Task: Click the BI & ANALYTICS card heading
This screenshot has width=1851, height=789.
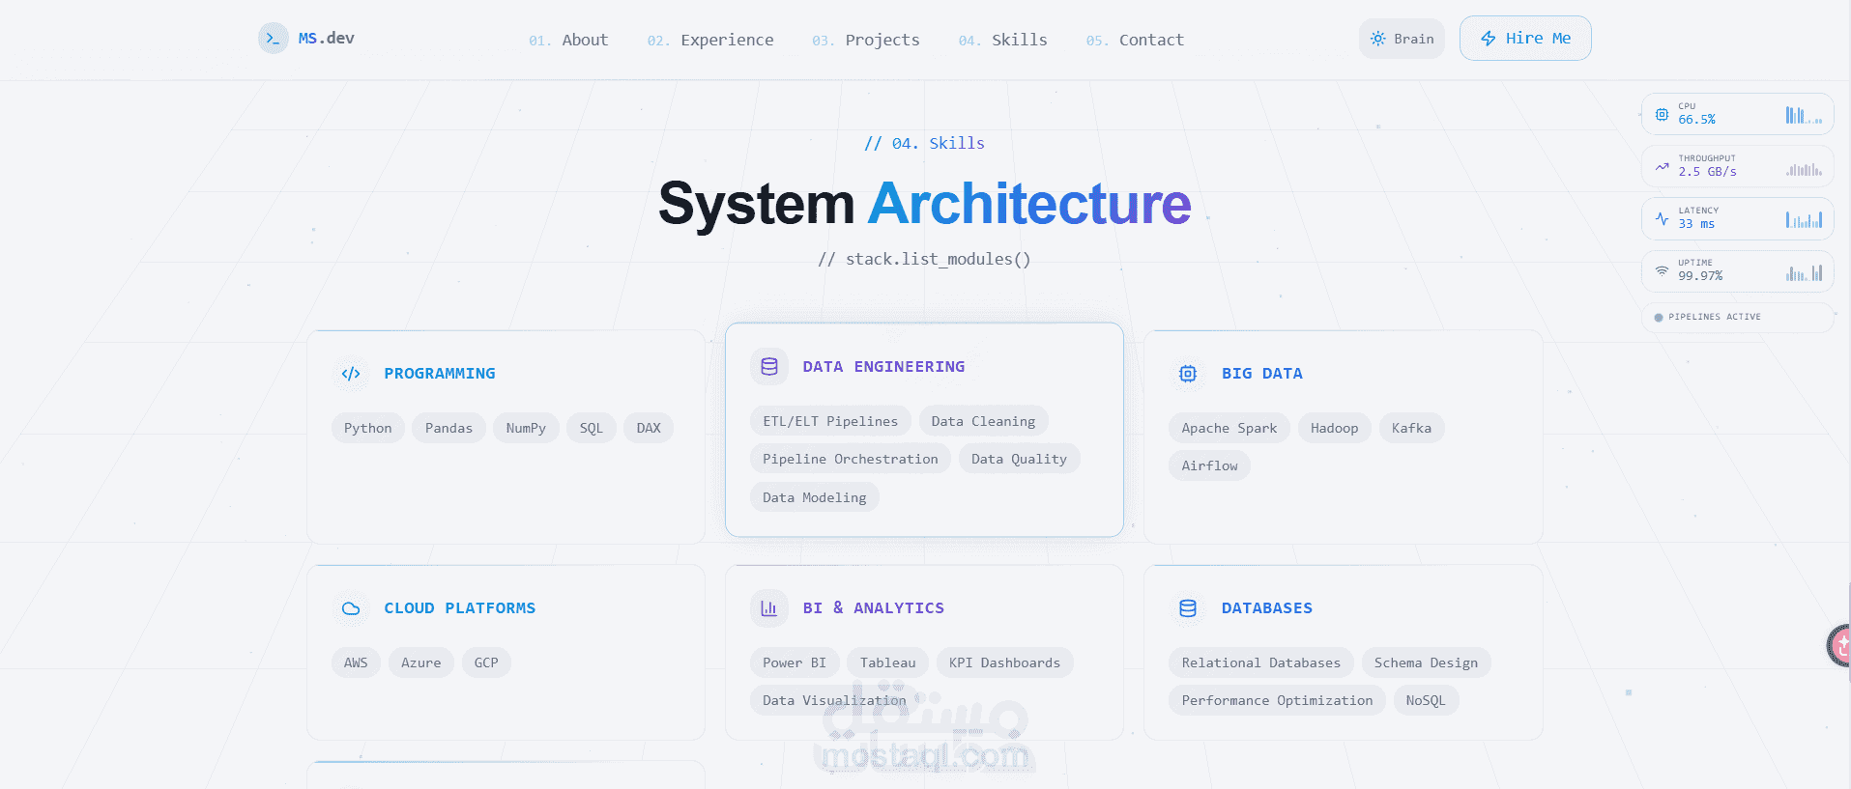Action: [873, 608]
